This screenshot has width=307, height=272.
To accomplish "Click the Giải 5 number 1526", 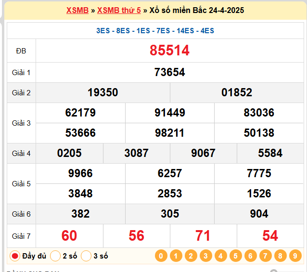I will [259, 194].
